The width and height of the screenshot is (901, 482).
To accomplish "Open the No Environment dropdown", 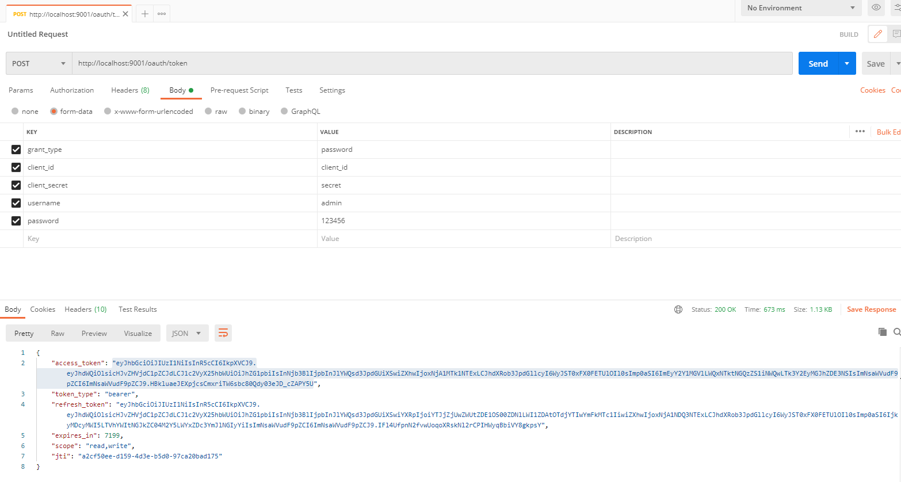I will click(x=801, y=8).
